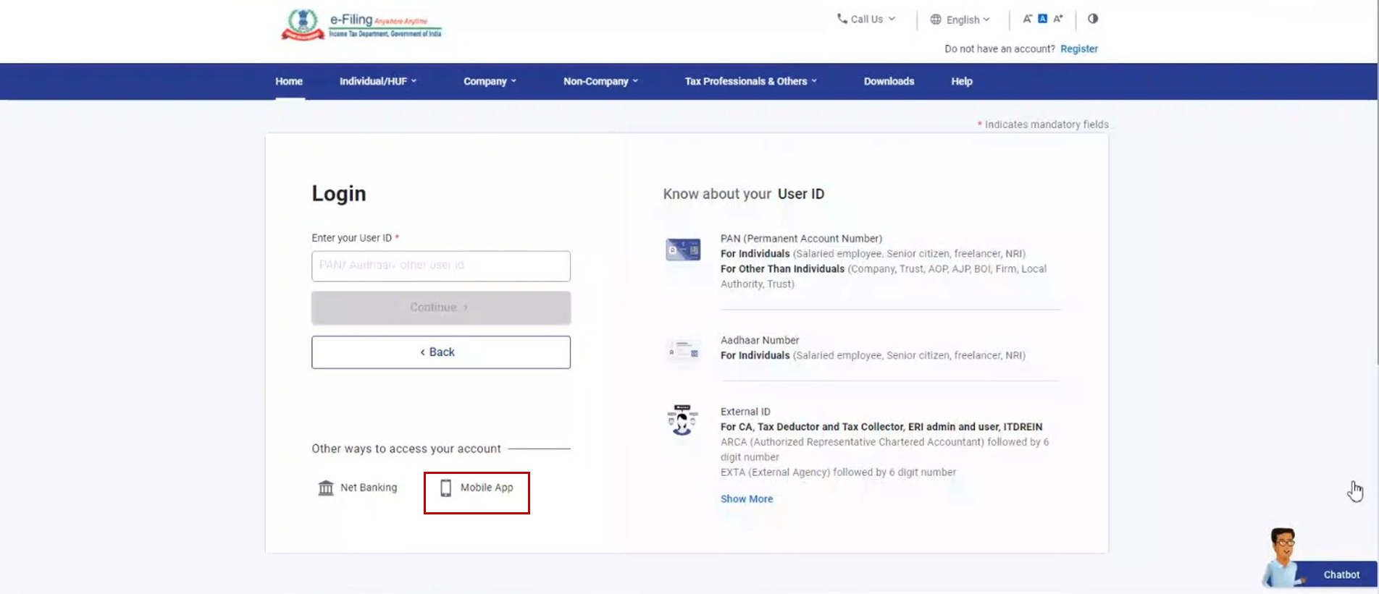This screenshot has width=1379, height=594.
Task: Open the English language dropdown
Action: click(x=960, y=20)
